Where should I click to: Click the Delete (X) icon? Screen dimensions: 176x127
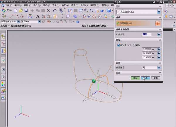49,11
